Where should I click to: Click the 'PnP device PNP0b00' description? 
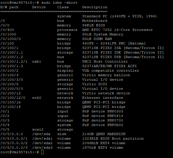(103, 125)
